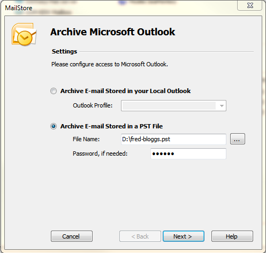Open the Outlook Profile dropdown
The height and width of the screenshot is (253, 266).
coord(173,106)
